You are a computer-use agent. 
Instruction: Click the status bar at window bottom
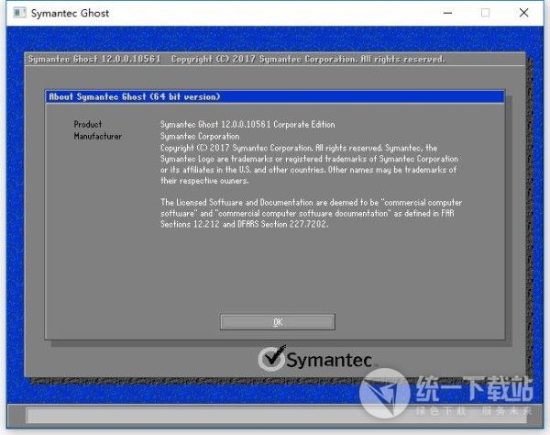point(276,416)
